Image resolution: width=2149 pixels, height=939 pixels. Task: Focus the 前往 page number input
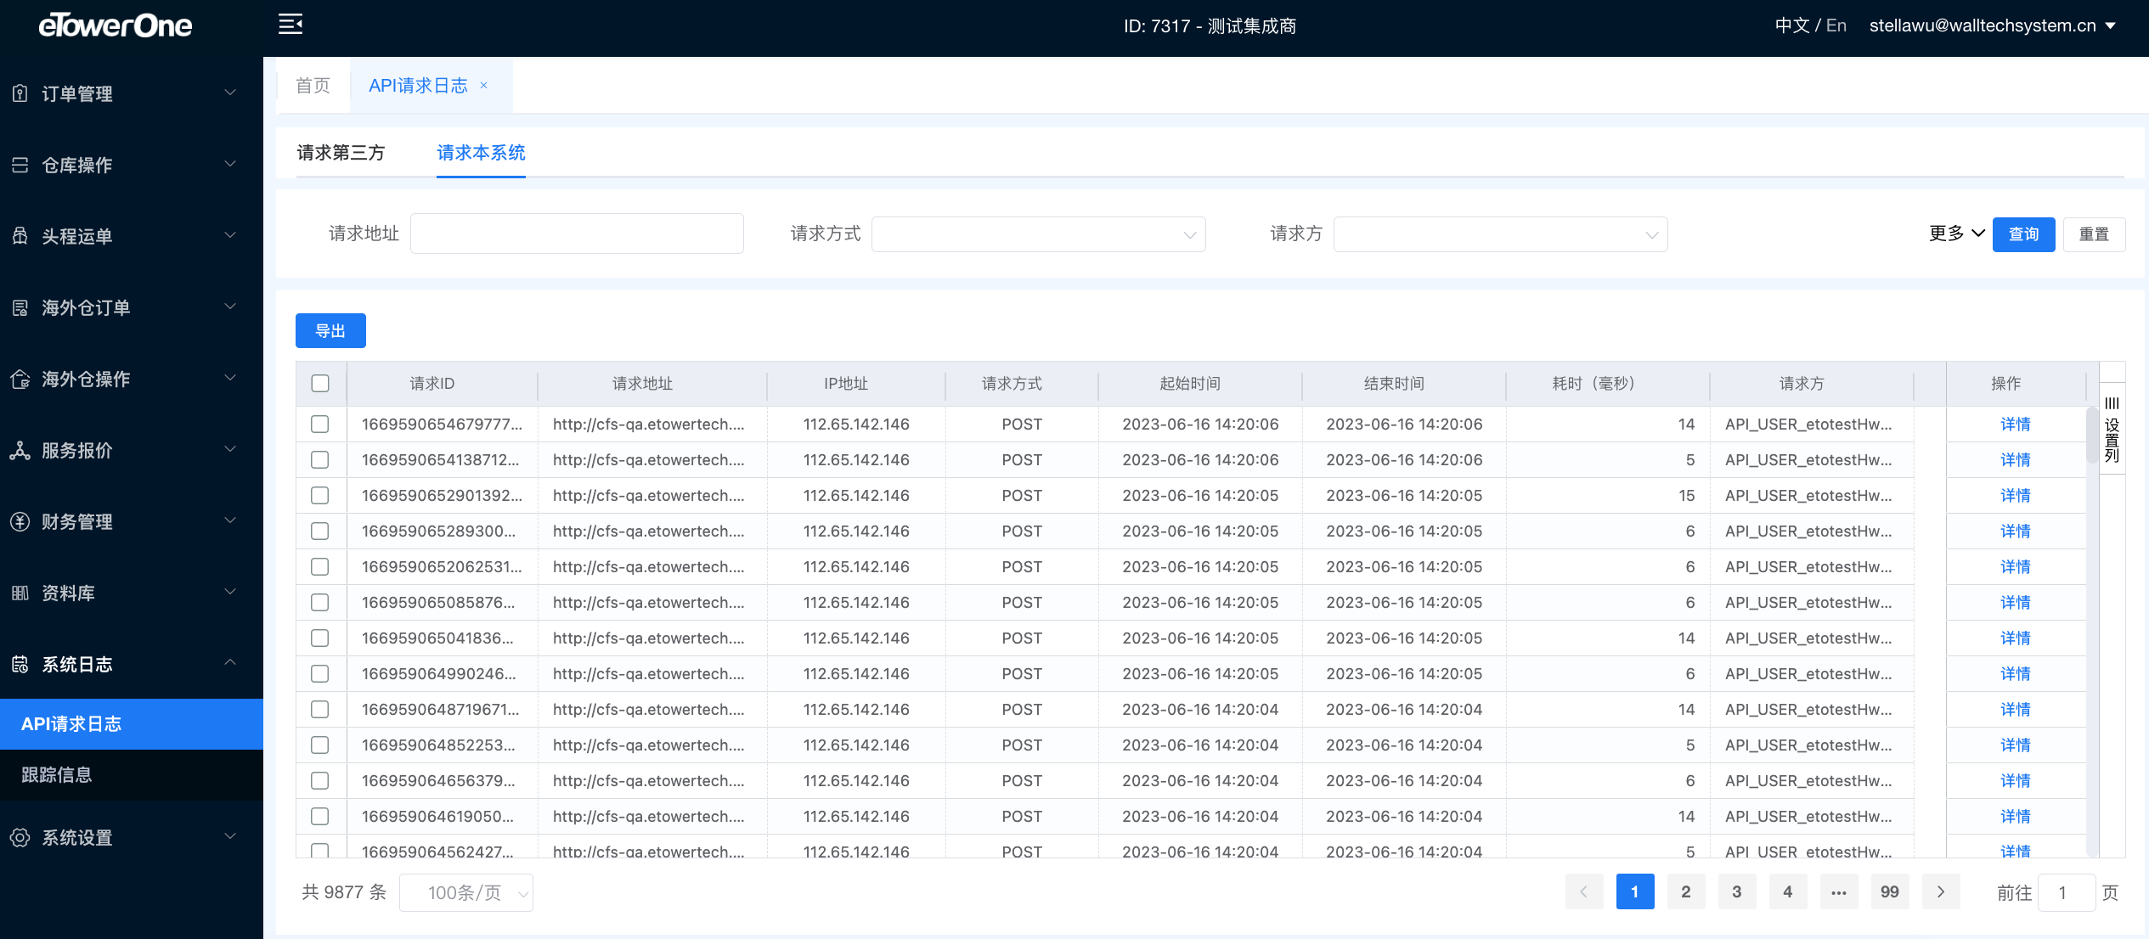(x=2065, y=892)
